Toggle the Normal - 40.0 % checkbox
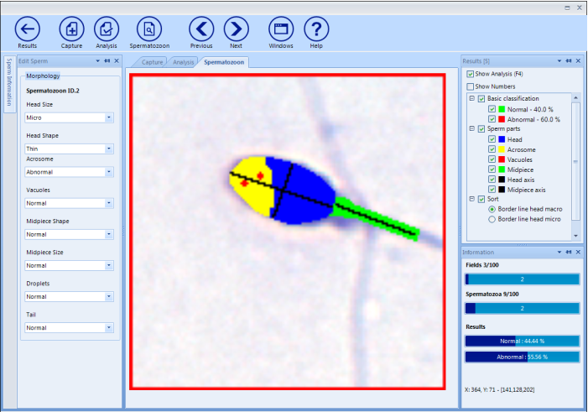The width and height of the screenshot is (588, 412). [x=492, y=109]
